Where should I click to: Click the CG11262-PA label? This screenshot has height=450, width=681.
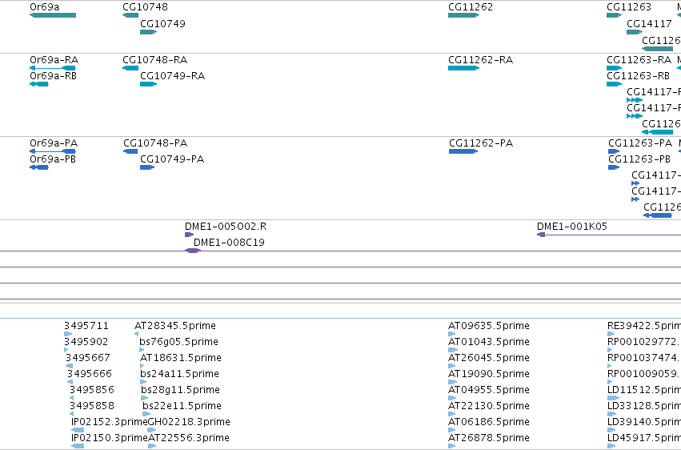coord(481,143)
